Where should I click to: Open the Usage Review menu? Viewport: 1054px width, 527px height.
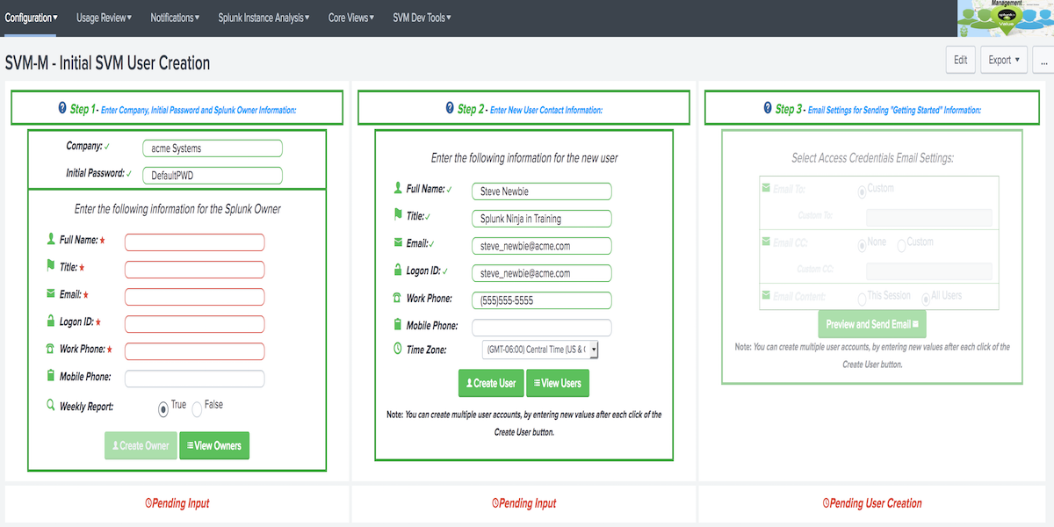tap(104, 18)
